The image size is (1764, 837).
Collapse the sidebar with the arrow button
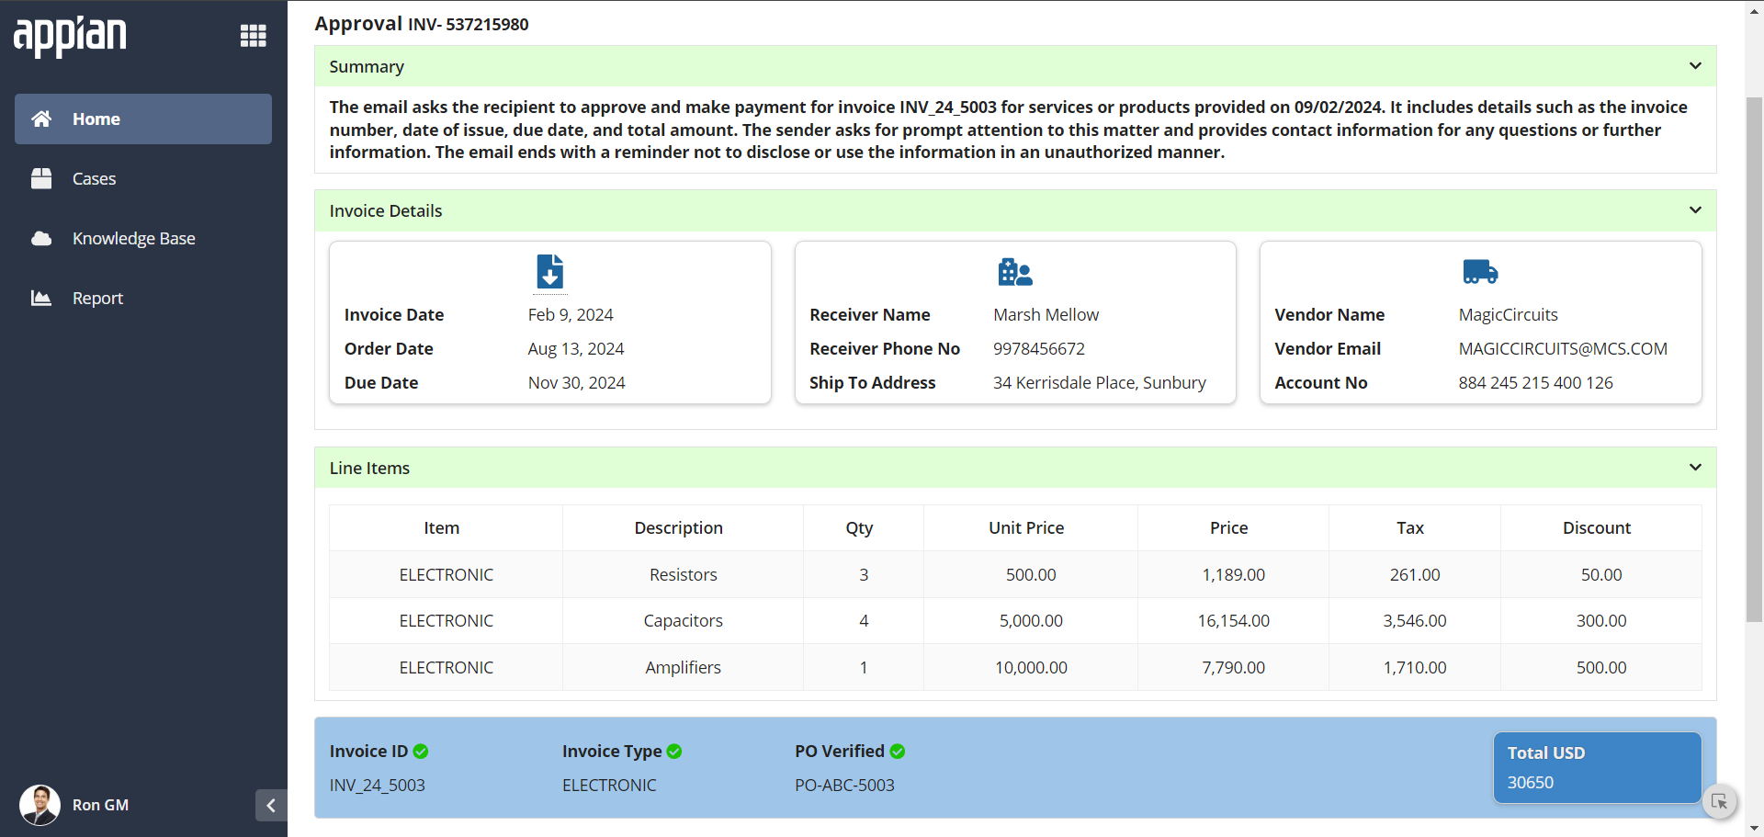coord(271,806)
